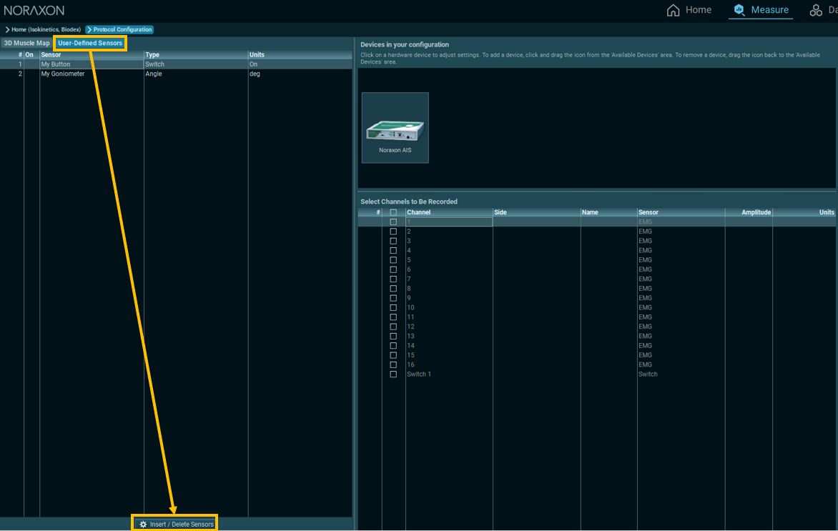
Task: Click the Home house icon
Action: coord(673,10)
